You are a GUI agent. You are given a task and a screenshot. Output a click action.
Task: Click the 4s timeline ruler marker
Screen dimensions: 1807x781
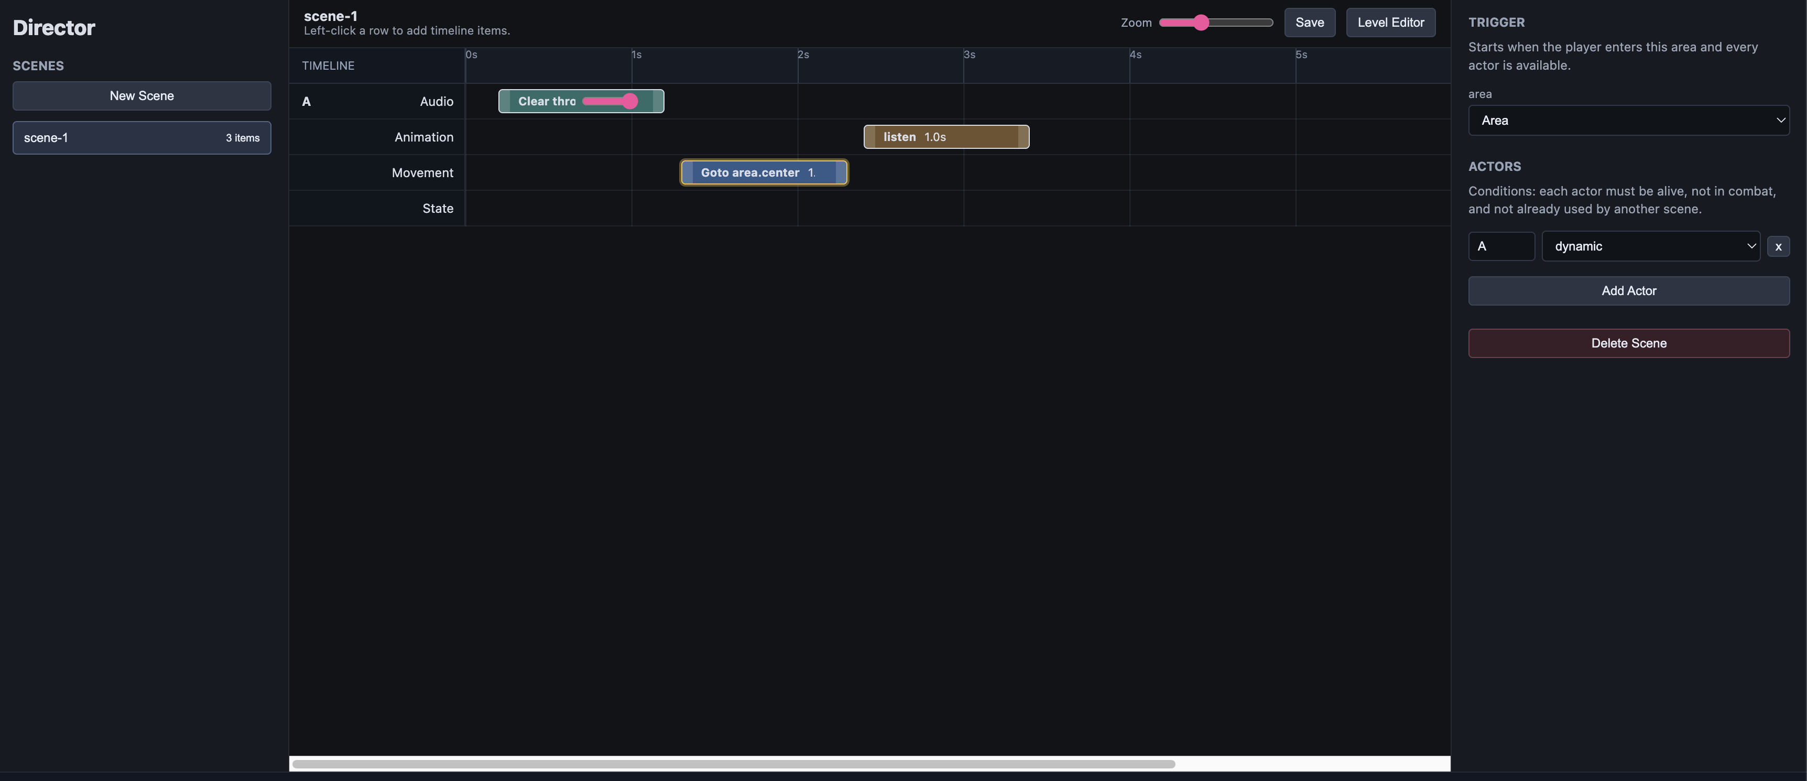pyautogui.click(x=1136, y=55)
